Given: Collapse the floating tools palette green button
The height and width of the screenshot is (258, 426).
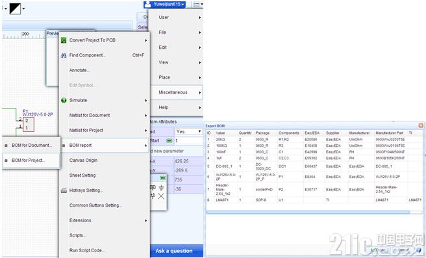Looking at the screenshot, I should (x=163, y=178).
